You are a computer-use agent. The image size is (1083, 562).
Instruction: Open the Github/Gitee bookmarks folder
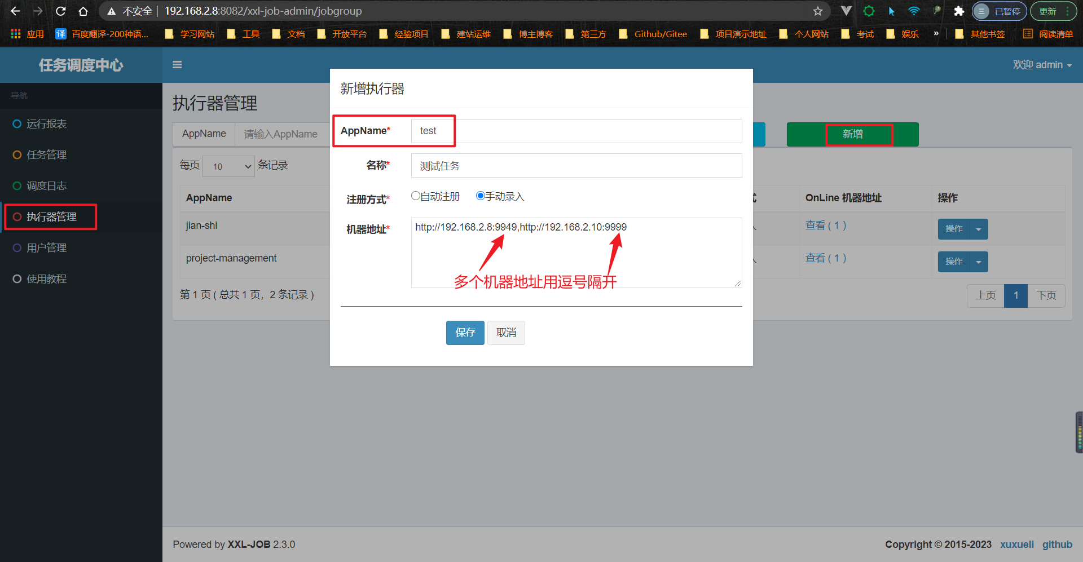tap(653, 34)
